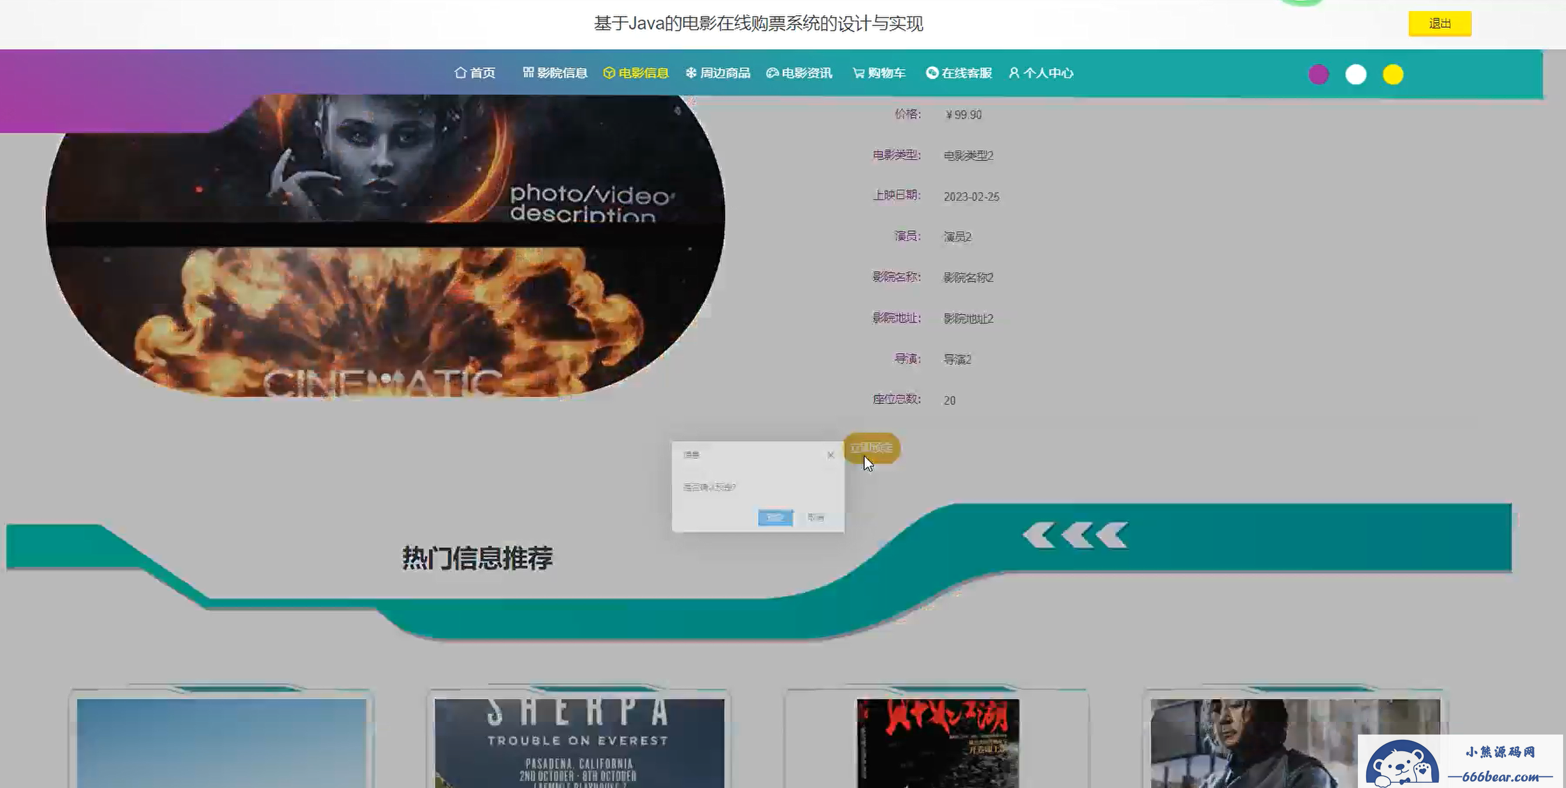The height and width of the screenshot is (788, 1566).
Task: Open 影院信息 menu item
Action: point(555,73)
